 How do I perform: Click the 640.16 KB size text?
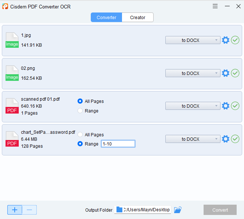coord(32,106)
